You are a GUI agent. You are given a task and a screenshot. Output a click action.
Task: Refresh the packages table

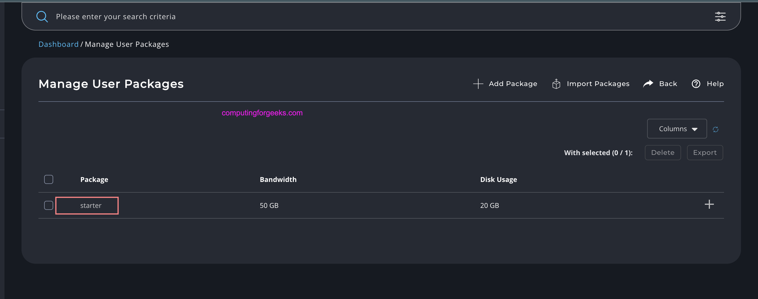click(715, 129)
